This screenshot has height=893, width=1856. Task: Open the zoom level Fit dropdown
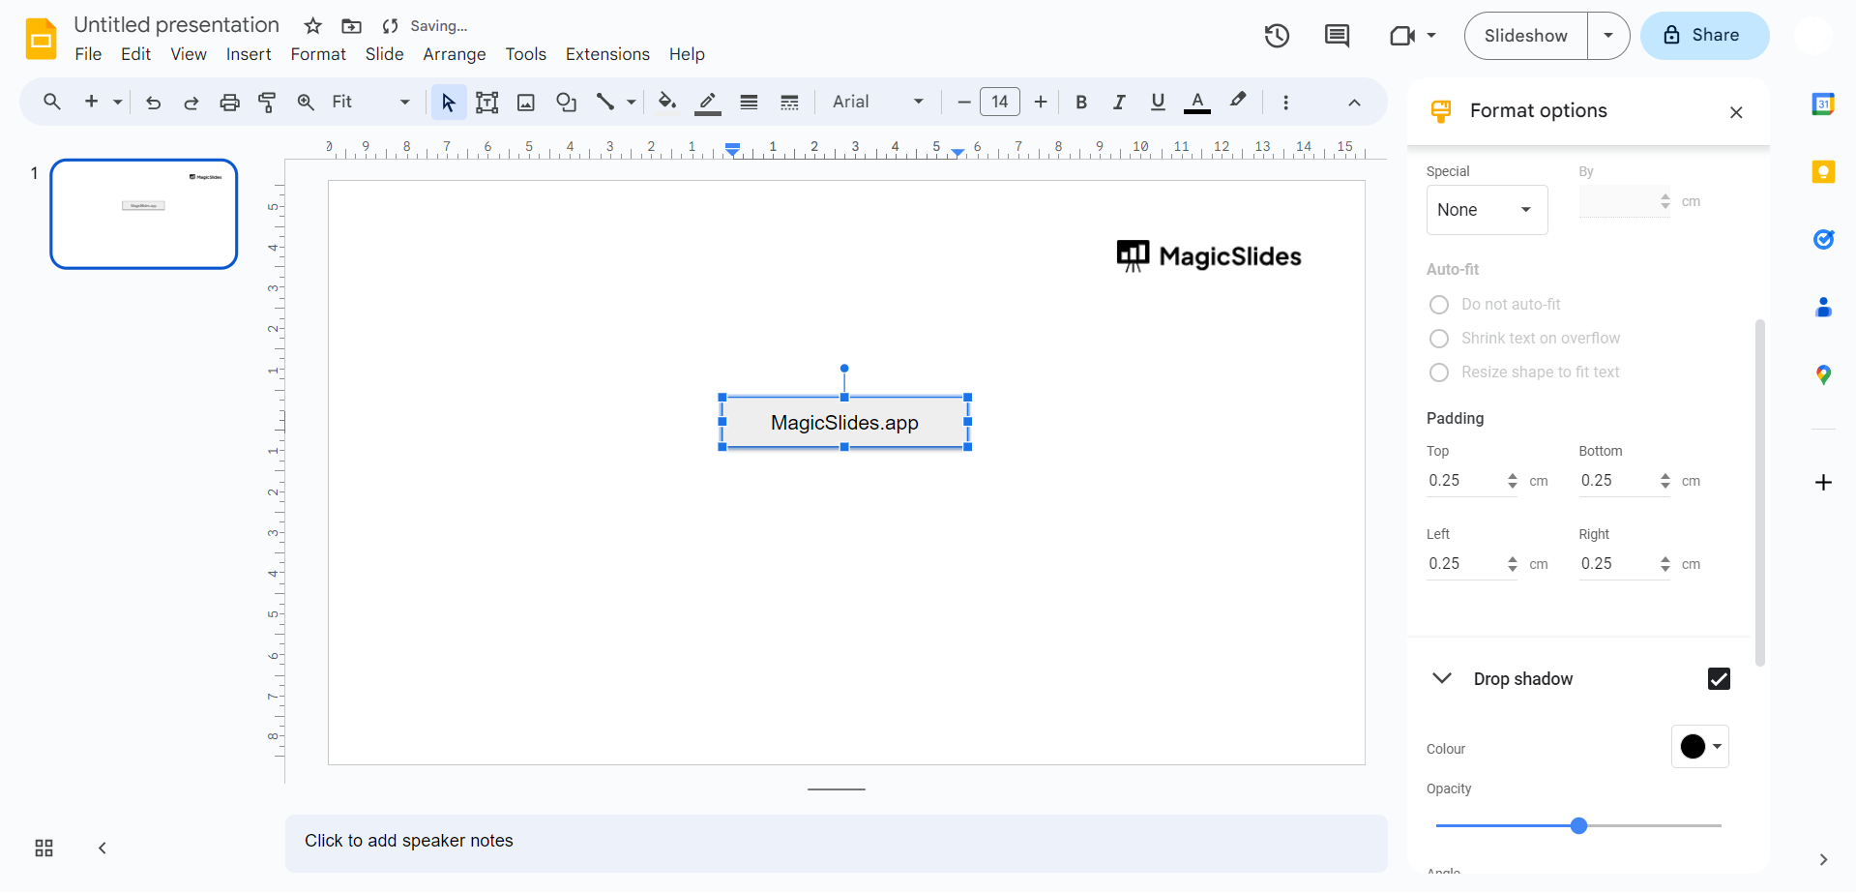[x=371, y=102]
